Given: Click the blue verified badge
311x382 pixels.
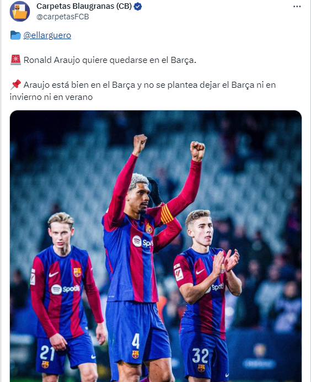Looking at the screenshot, I should [x=138, y=7].
